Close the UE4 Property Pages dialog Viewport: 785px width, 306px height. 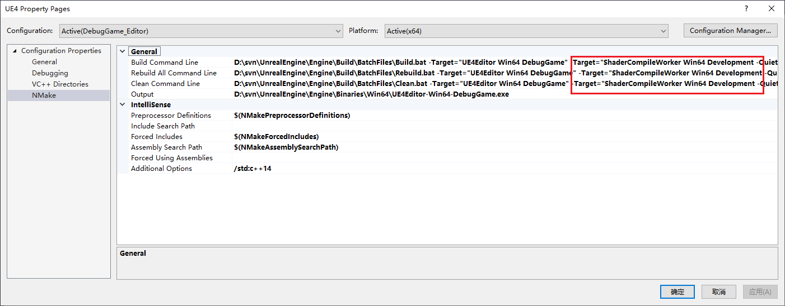(772, 9)
